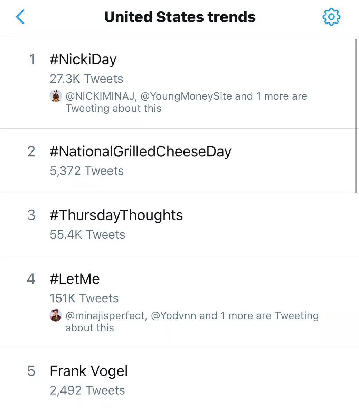Open trends settings gear icon
Image resolution: width=359 pixels, height=415 pixels.
[331, 17]
